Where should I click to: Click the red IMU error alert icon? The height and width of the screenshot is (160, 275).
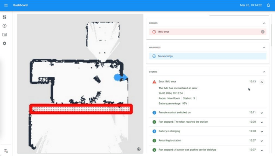(x=154, y=32)
